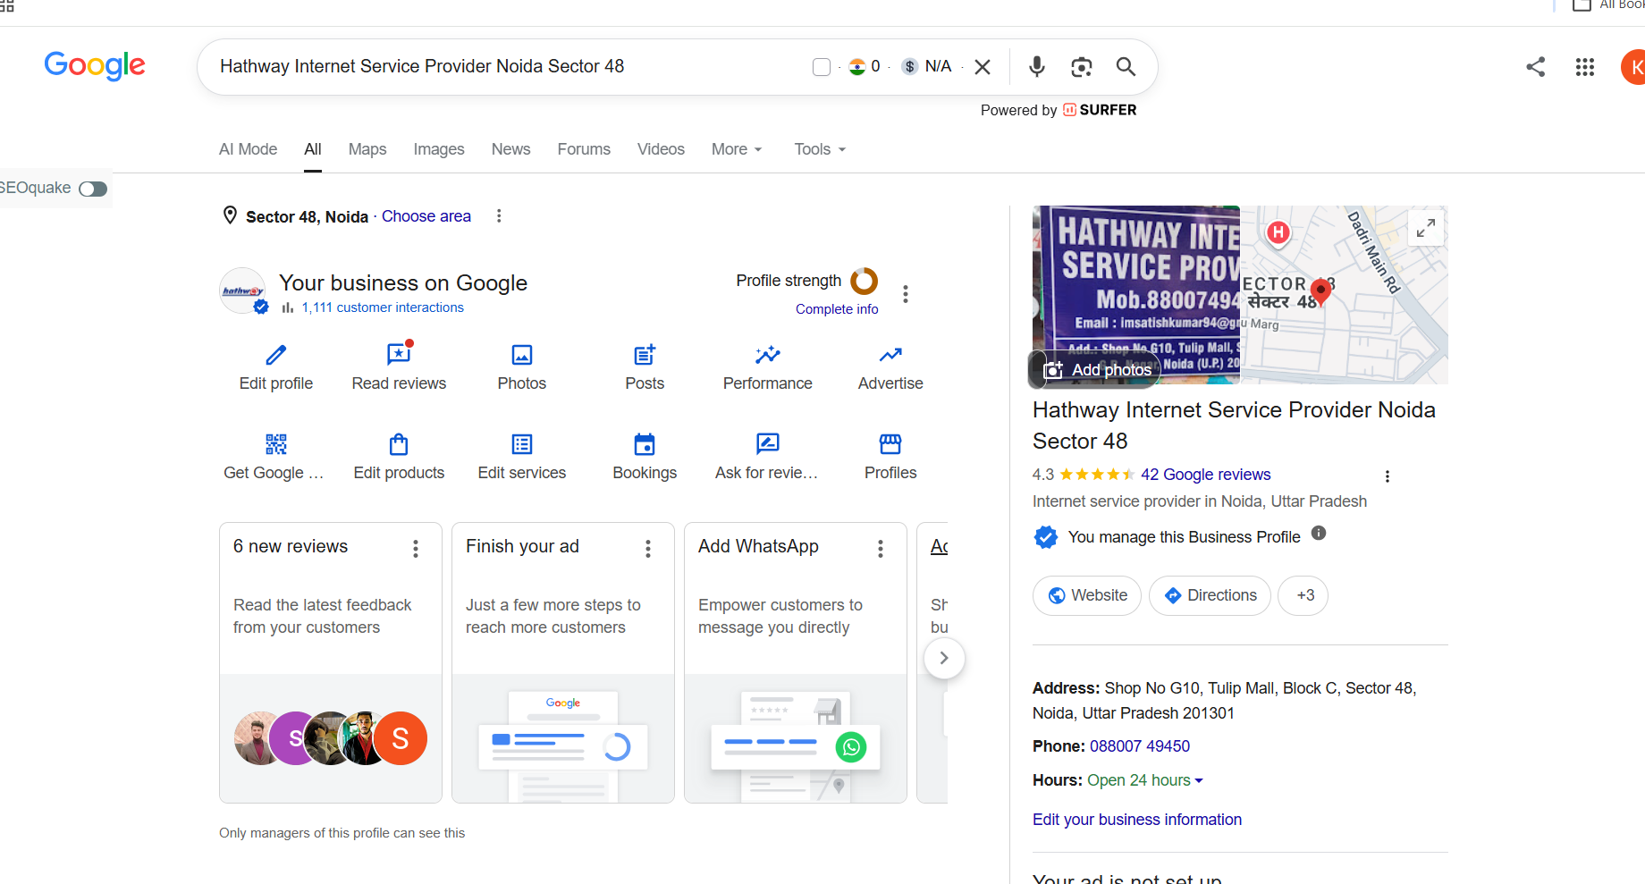Screen dimensions: 1645x884
Task: Clear the search box with X
Action: [982, 67]
